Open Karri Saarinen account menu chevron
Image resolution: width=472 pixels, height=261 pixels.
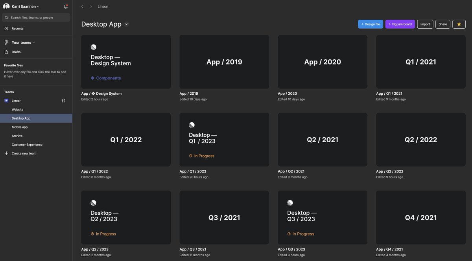point(38,7)
